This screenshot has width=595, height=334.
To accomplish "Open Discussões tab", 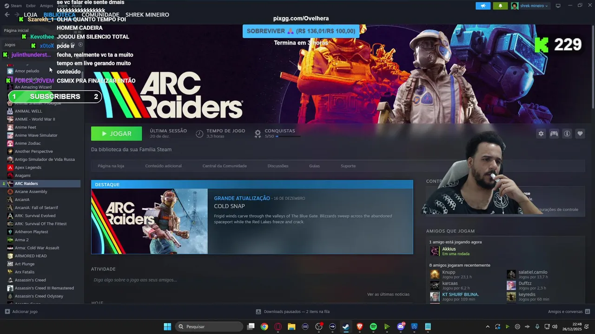I will click(278, 166).
